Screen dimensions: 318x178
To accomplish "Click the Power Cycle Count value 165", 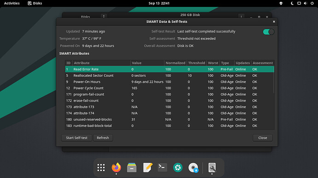I will pyautogui.click(x=134, y=88).
